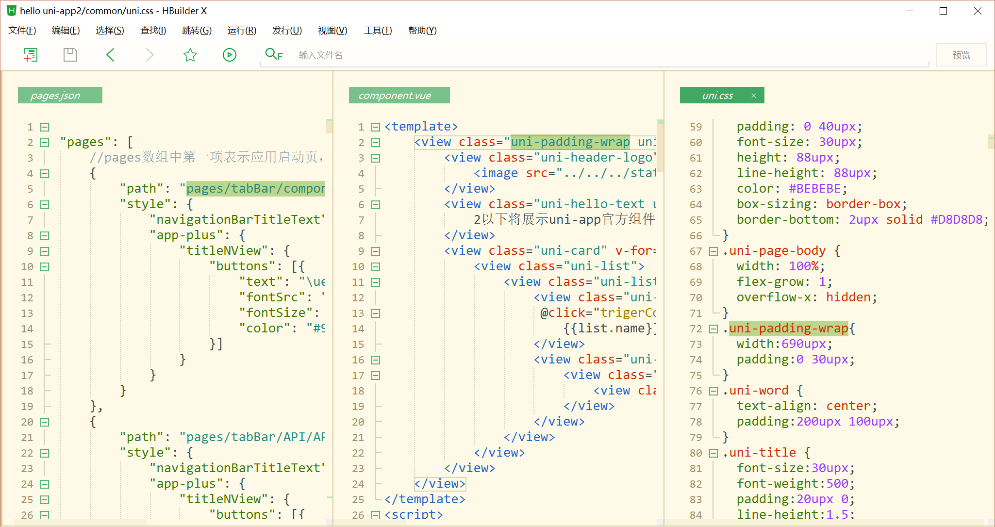
Task: Switch to the pages.json tab
Action: [55, 96]
